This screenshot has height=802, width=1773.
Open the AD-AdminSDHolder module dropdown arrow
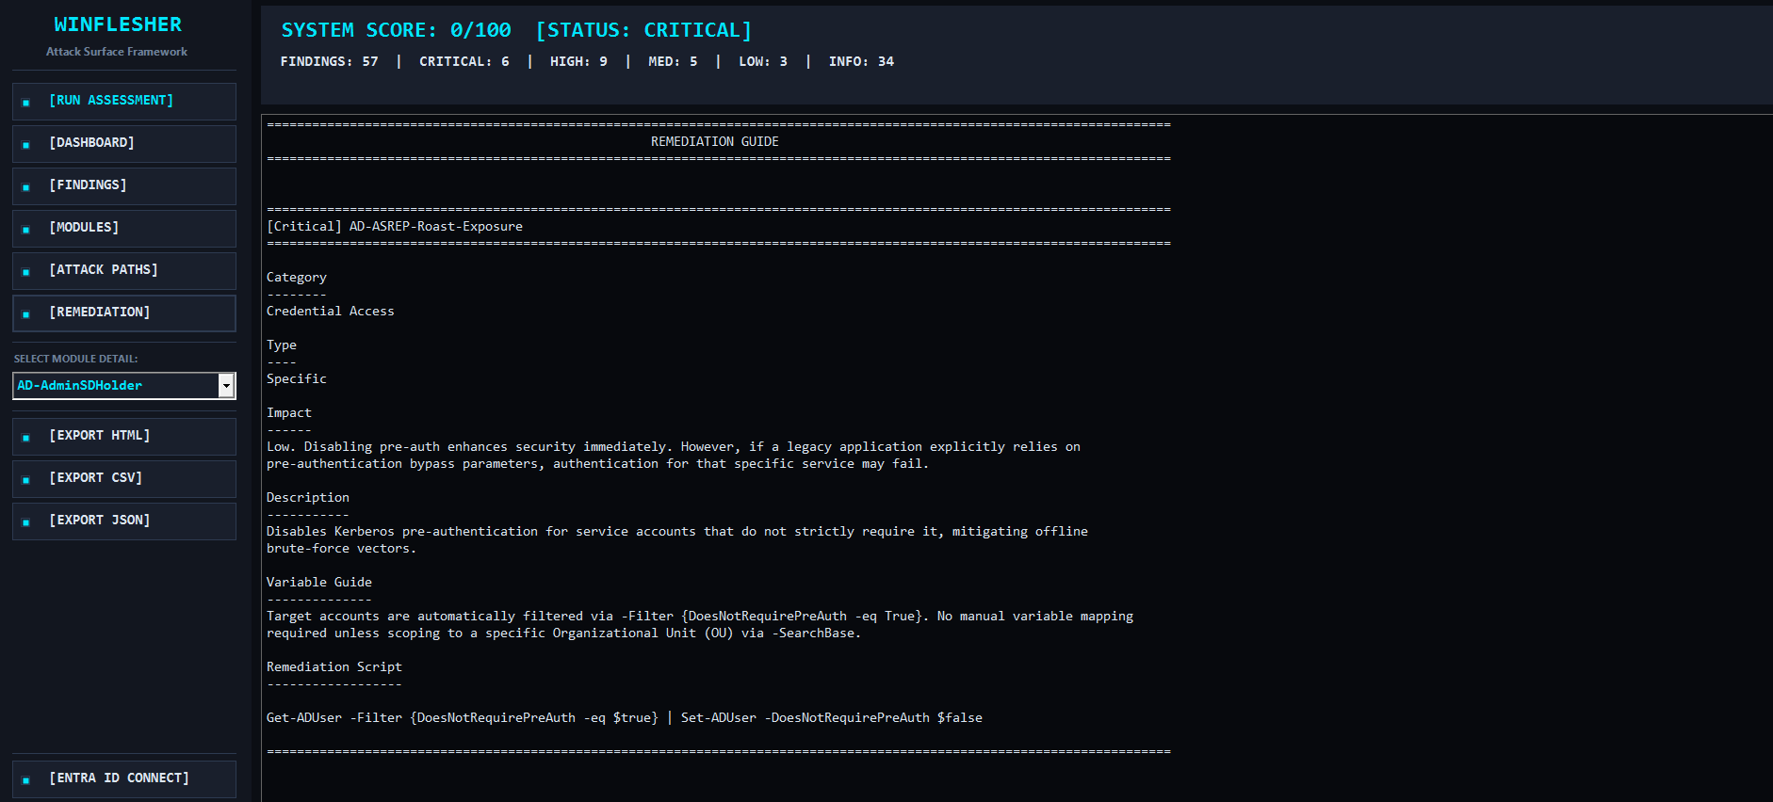[226, 385]
